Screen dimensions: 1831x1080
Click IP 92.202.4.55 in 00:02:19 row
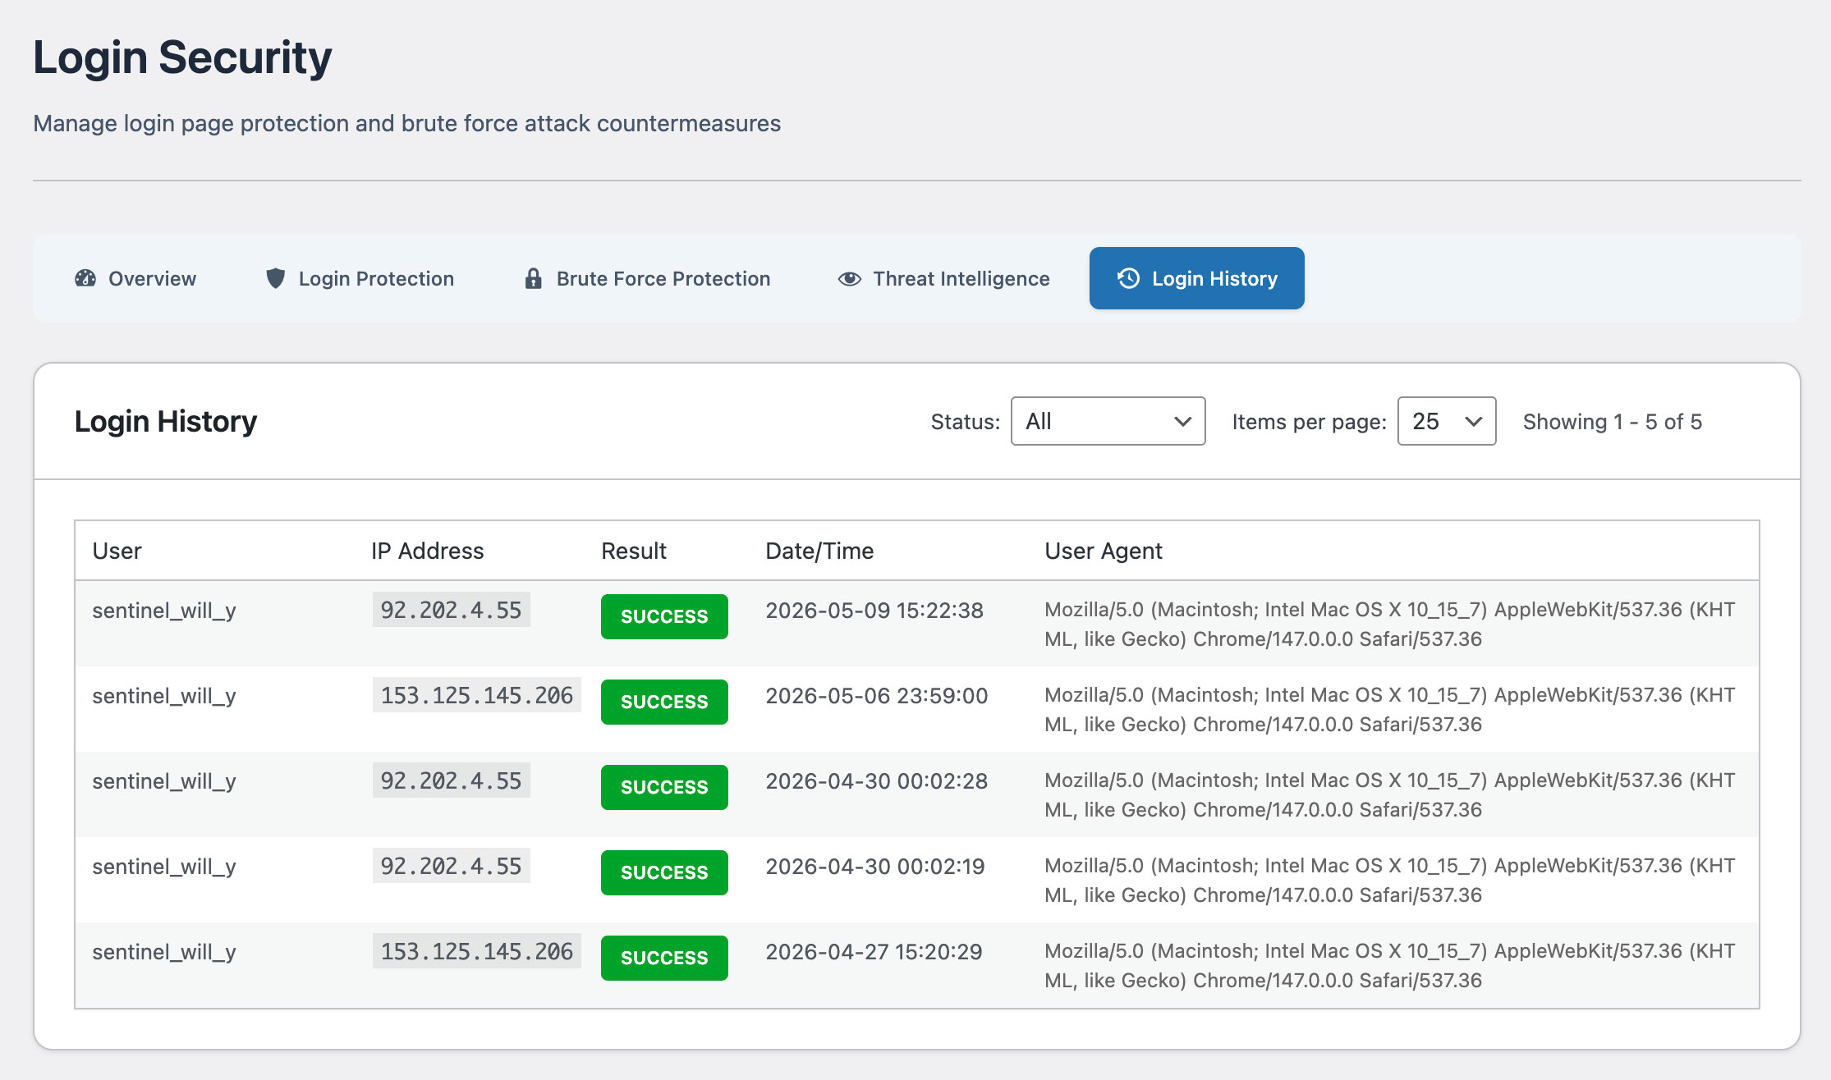pyautogui.click(x=451, y=866)
